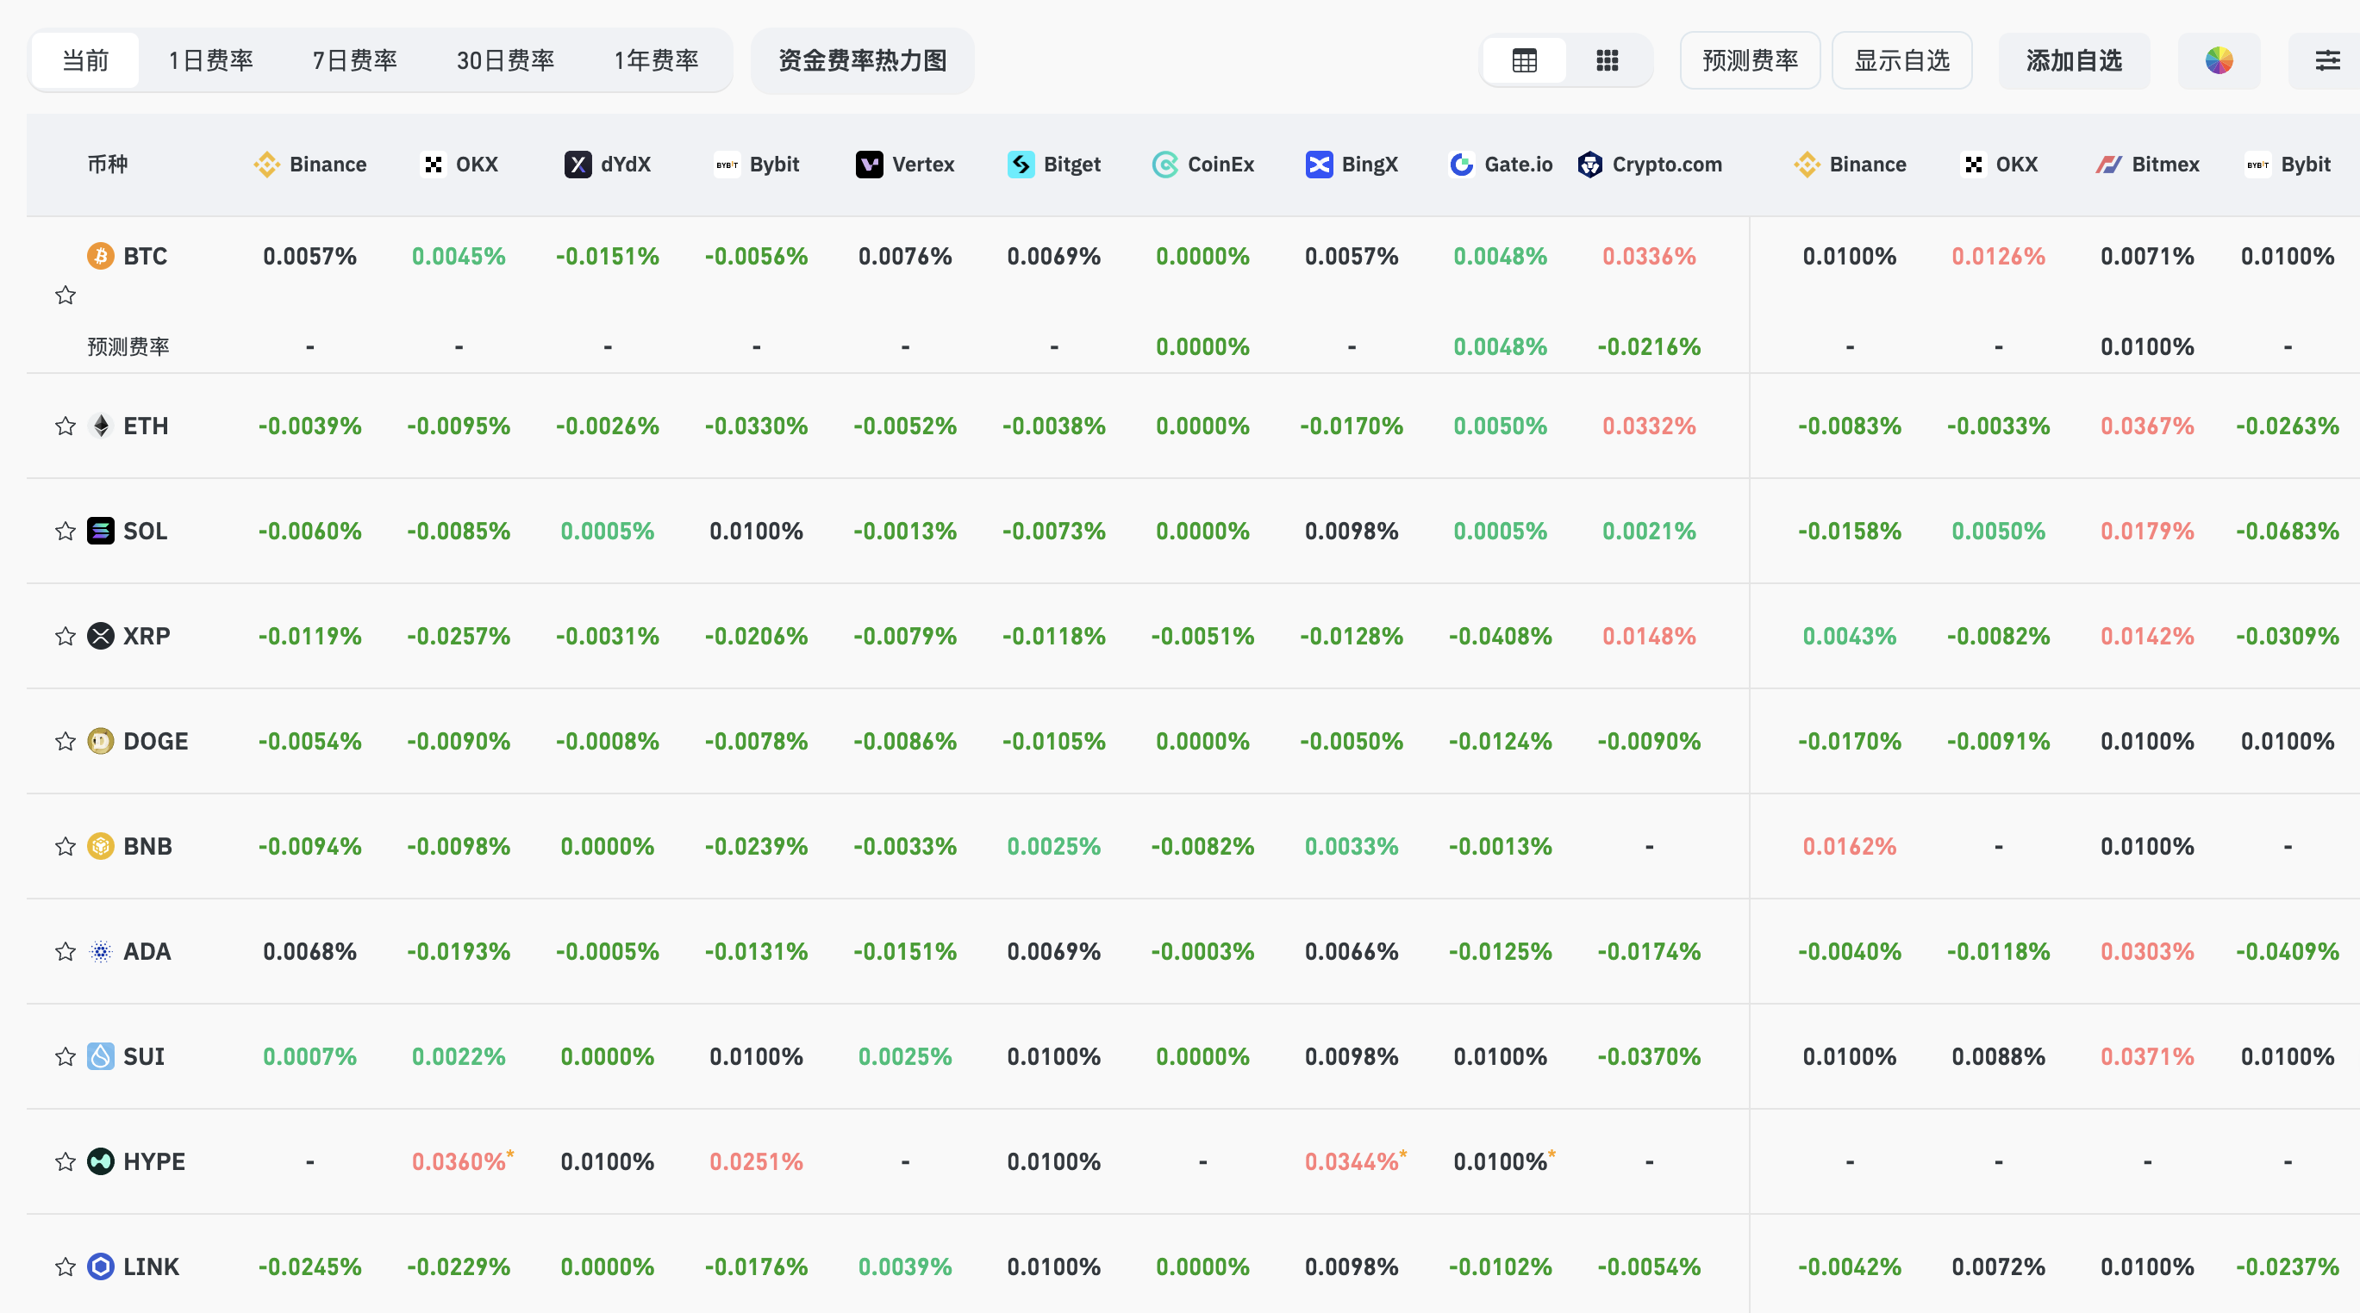2360x1313 pixels.
Task: Click BTC predicted rate value on Gate.io
Action: pos(1500,346)
